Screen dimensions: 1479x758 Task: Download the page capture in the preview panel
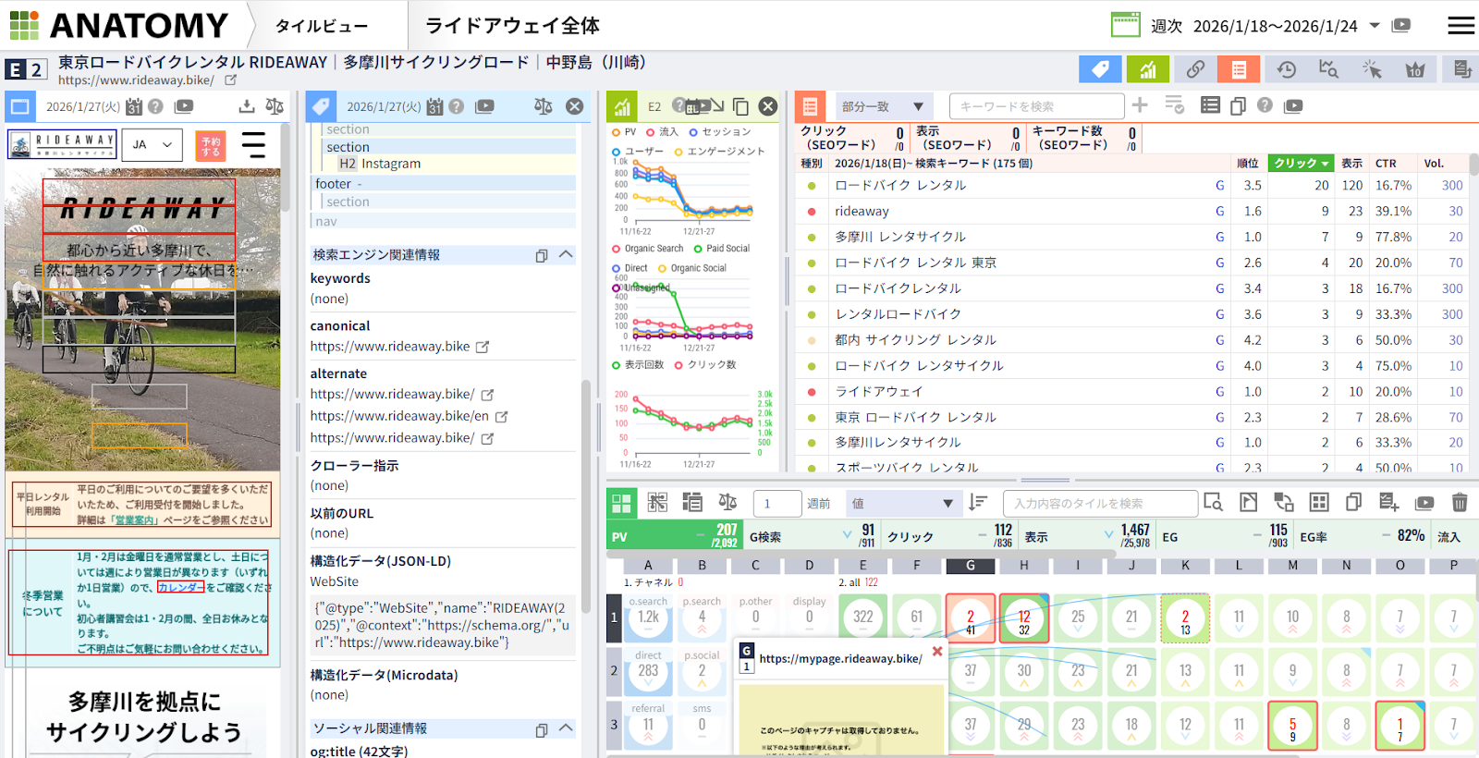click(246, 106)
